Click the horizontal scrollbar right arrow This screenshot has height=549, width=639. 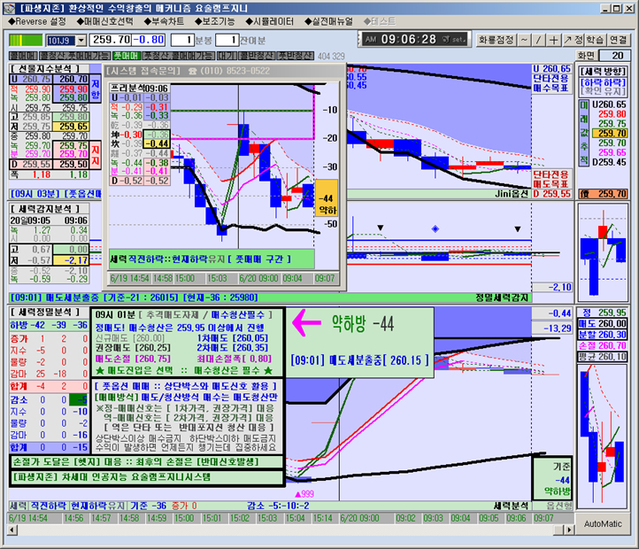point(568,530)
